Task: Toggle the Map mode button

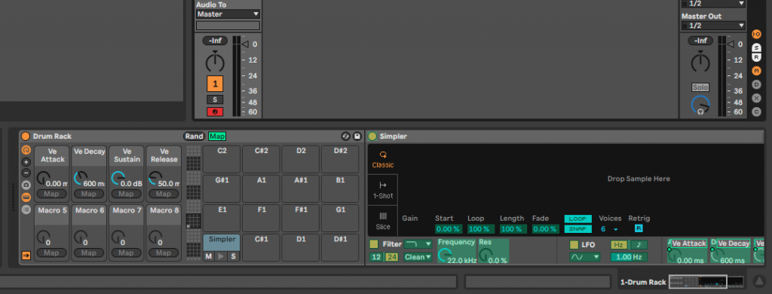Action: (x=217, y=136)
